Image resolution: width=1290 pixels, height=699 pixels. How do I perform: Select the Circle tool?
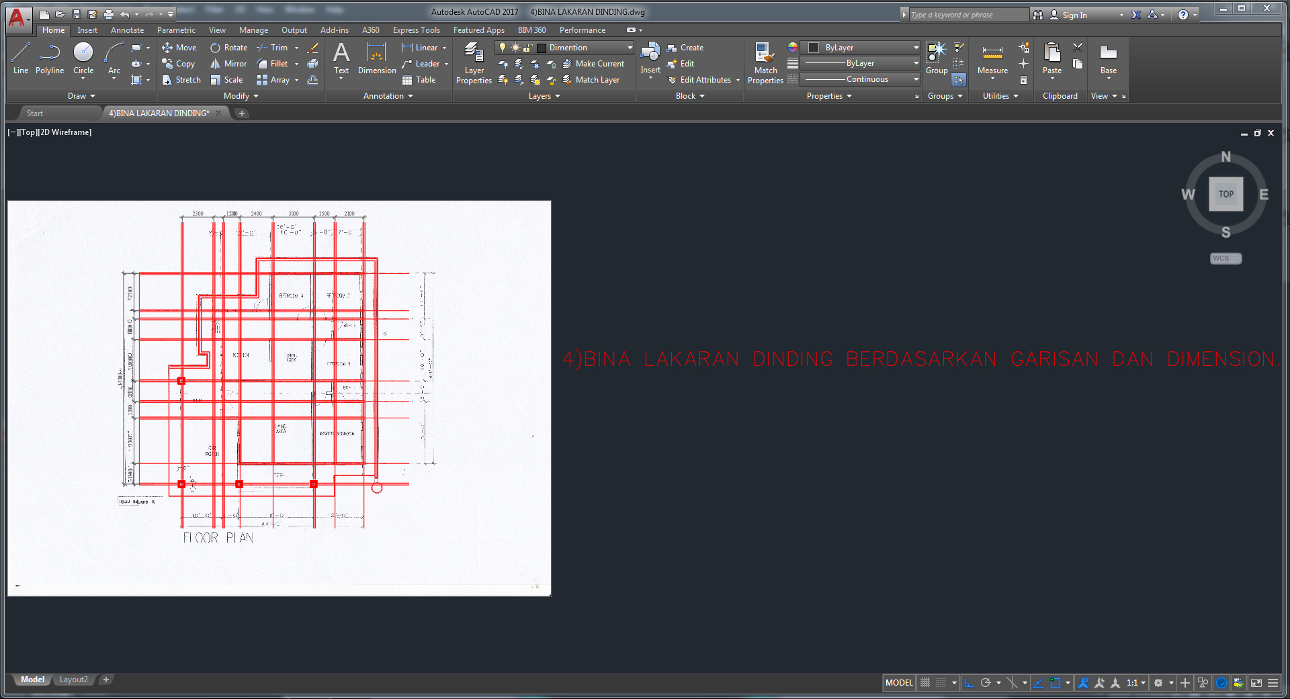click(83, 58)
